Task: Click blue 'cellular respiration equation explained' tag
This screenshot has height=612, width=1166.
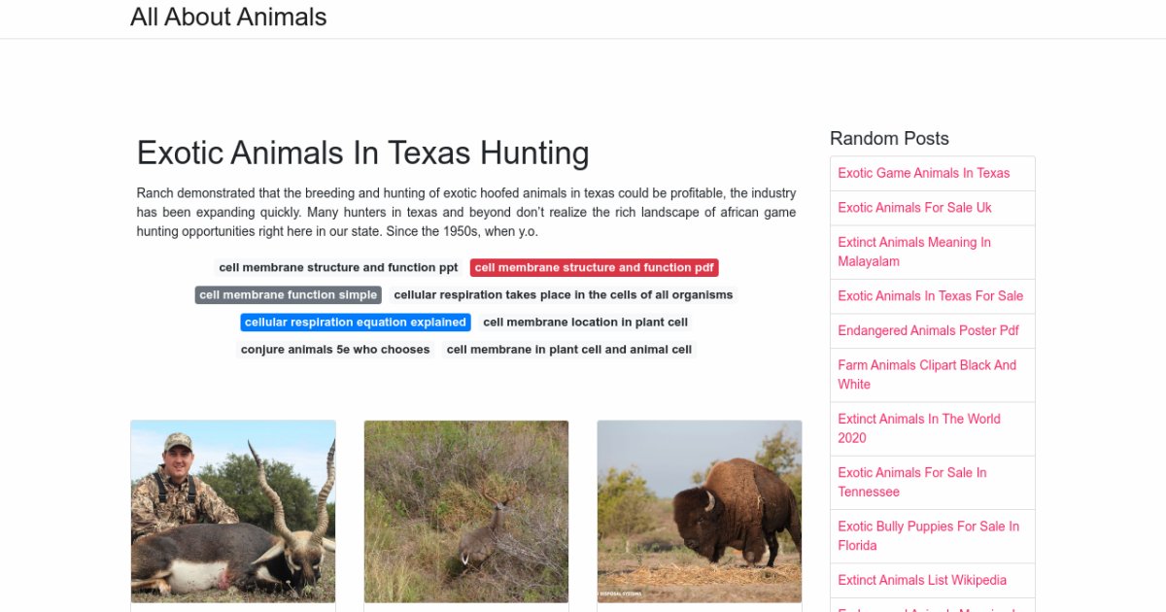Action: [x=355, y=322]
